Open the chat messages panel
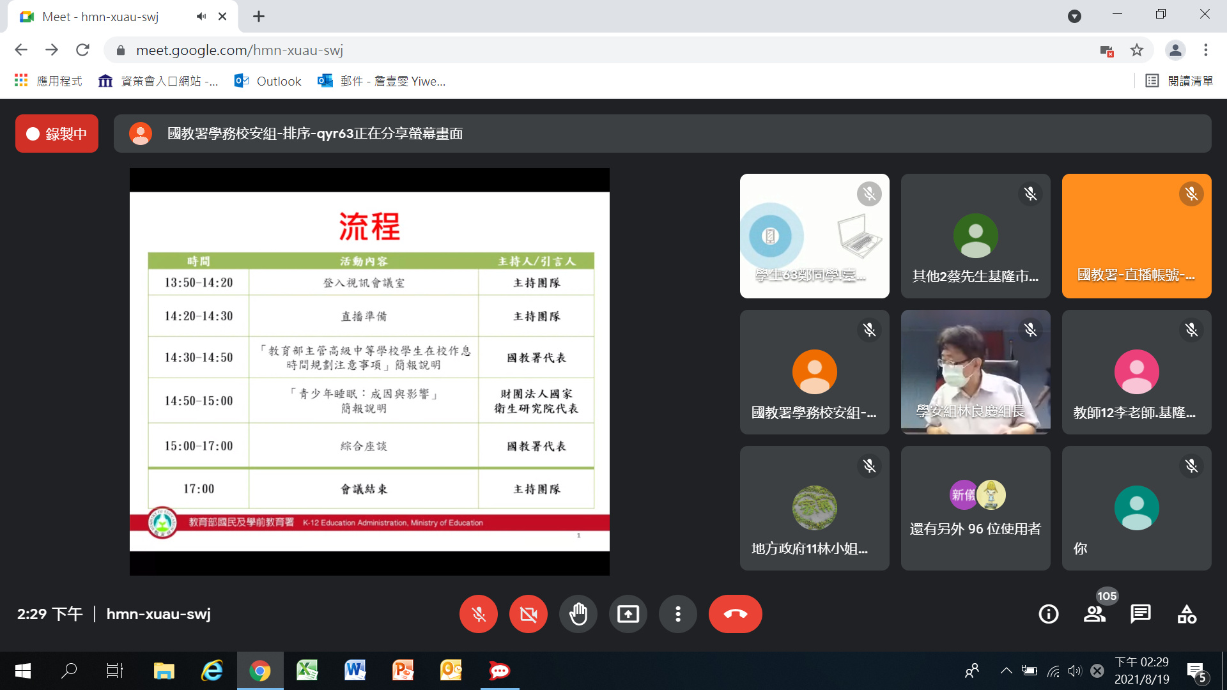The width and height of the screenshot is (1227, 690). coord(1140,614)
